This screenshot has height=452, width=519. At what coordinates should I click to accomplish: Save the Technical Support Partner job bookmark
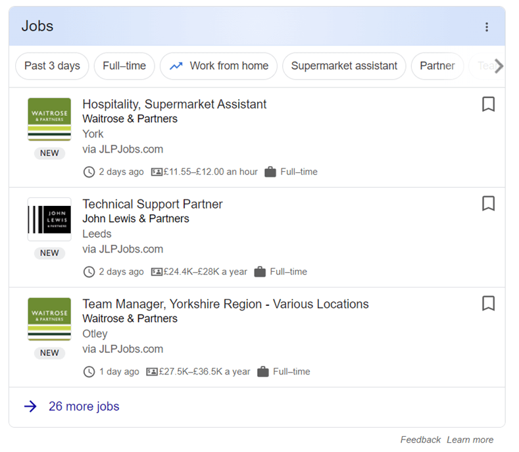pyautogui.click(x=488, y=203)
